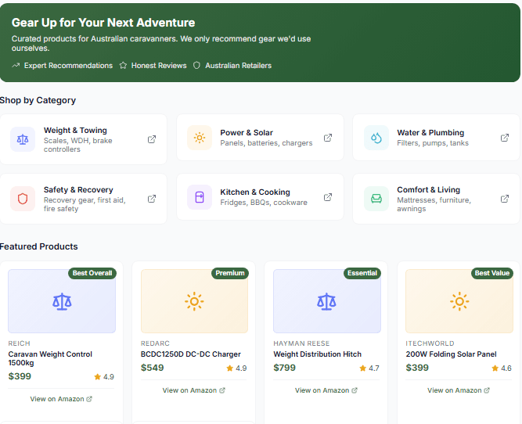
Task: Open the Weight Distribution Hitch product title
Action: pyautogui.click(x=317, y=354)
